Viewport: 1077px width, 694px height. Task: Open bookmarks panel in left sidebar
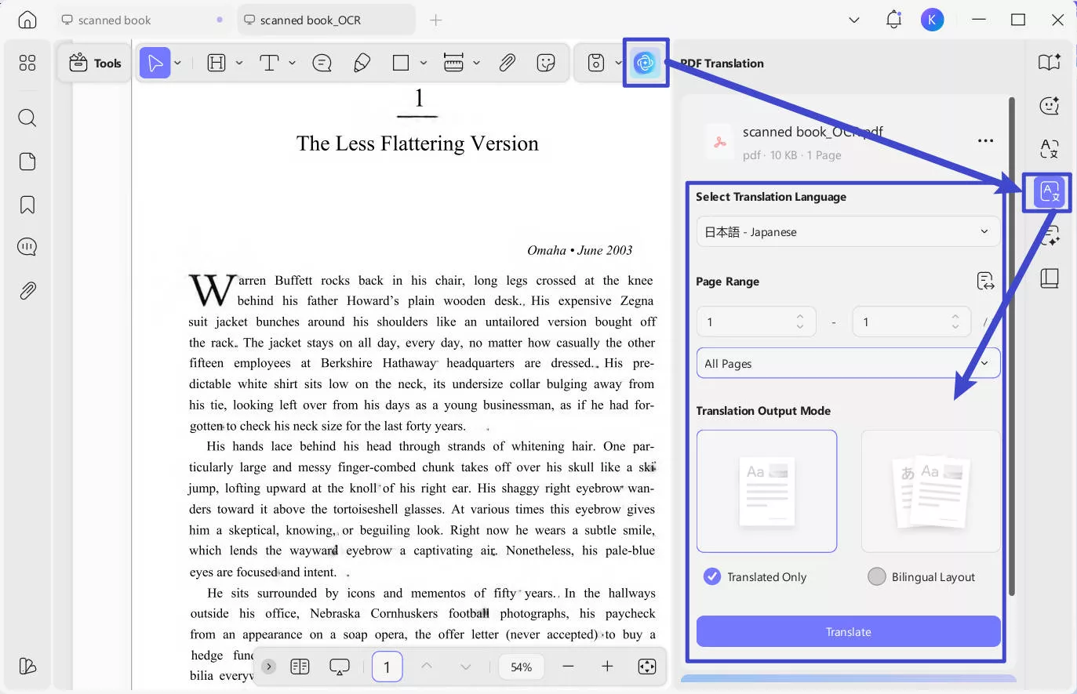tap(27, 205)
